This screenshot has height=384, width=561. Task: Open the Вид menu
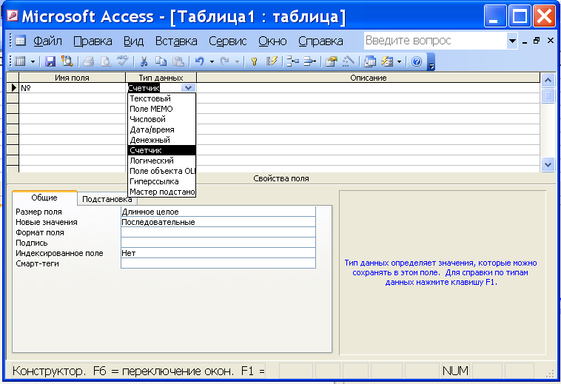[x=133, y=41]
